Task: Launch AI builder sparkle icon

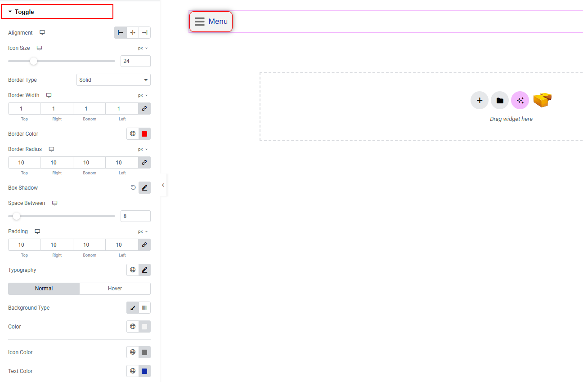Action: tap(520, 100)
